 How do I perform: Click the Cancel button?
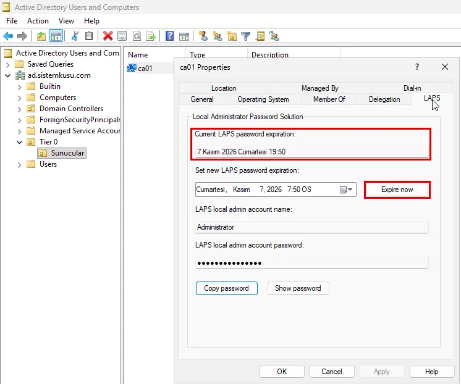tap(332, 372)
